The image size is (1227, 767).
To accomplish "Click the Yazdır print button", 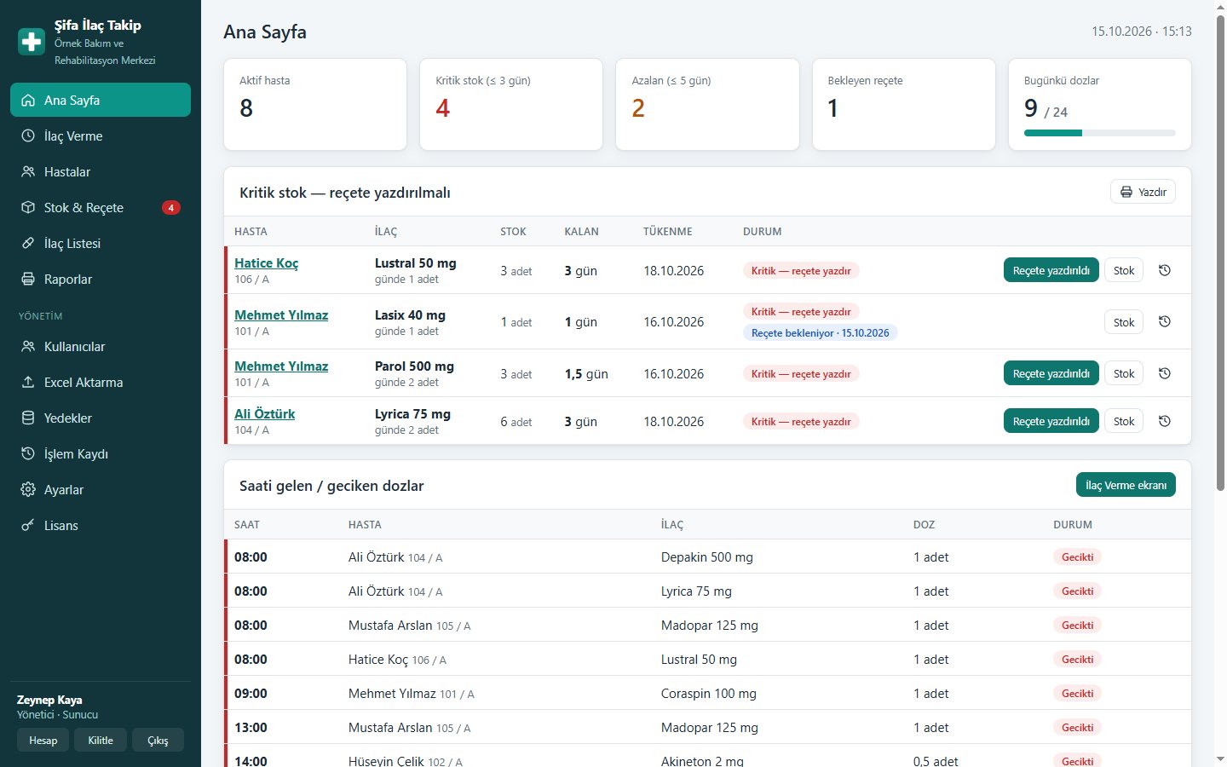I will point(1143,192).
